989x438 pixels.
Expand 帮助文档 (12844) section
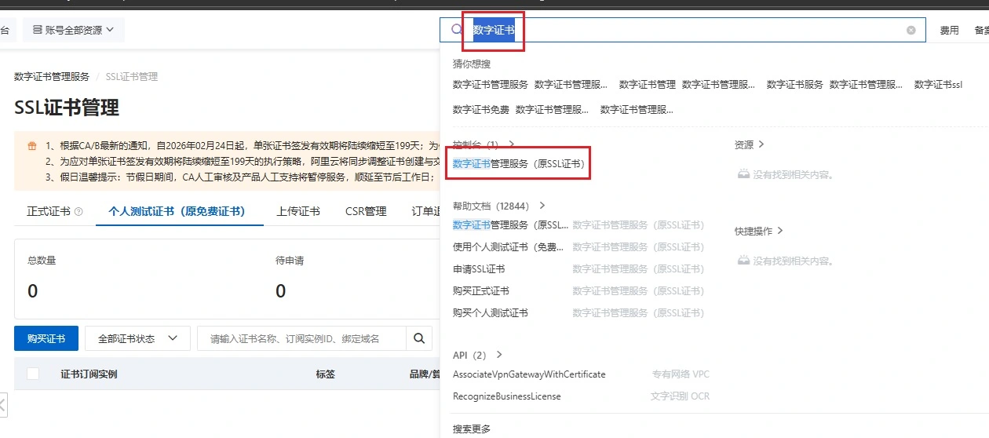542,206
